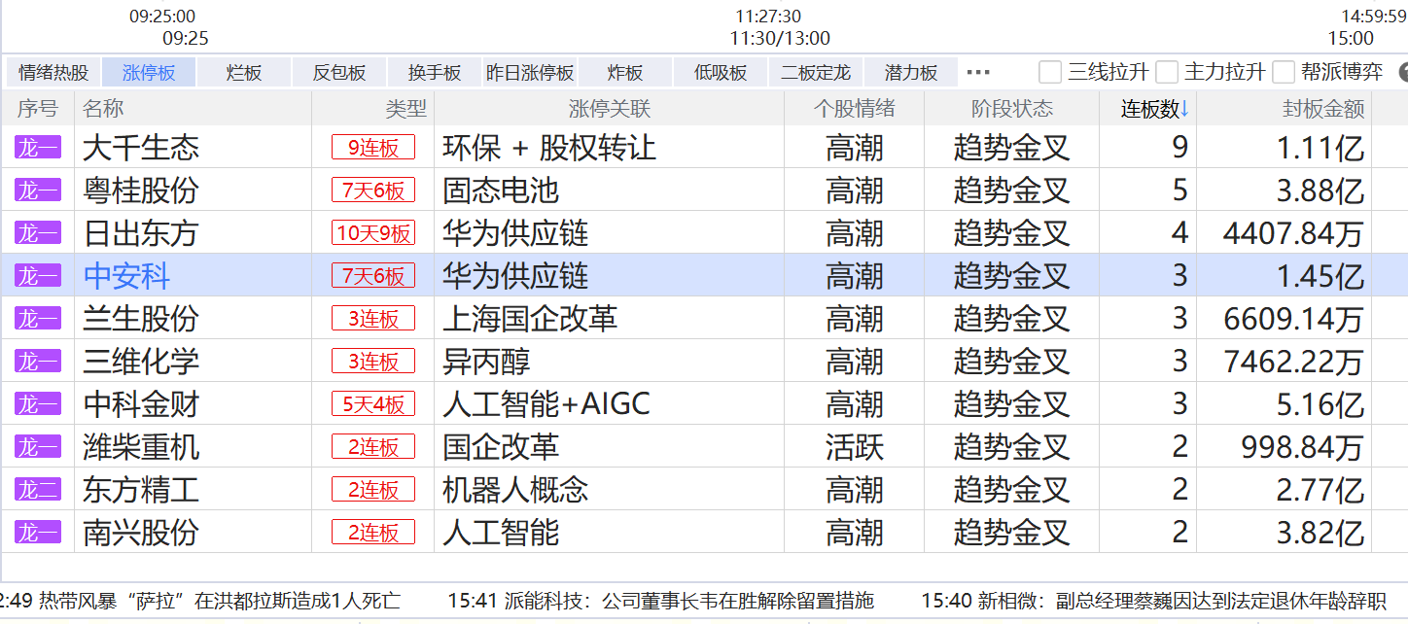
Task: Click the 龙一 badge for 潍柴重机
Action: [38, 447]
